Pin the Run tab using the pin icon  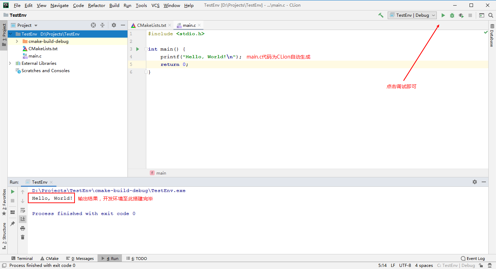(12, 223)
